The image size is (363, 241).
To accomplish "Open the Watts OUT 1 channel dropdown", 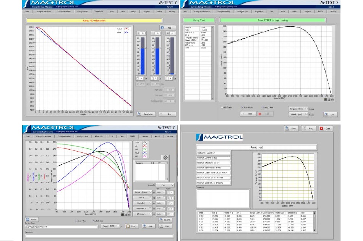I will 143,209.
